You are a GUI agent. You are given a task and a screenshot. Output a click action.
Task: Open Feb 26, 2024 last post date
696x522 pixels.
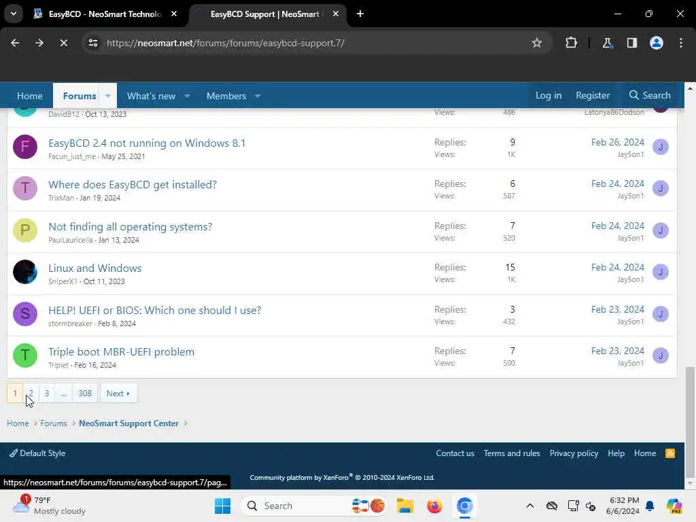tap(617, 142)
